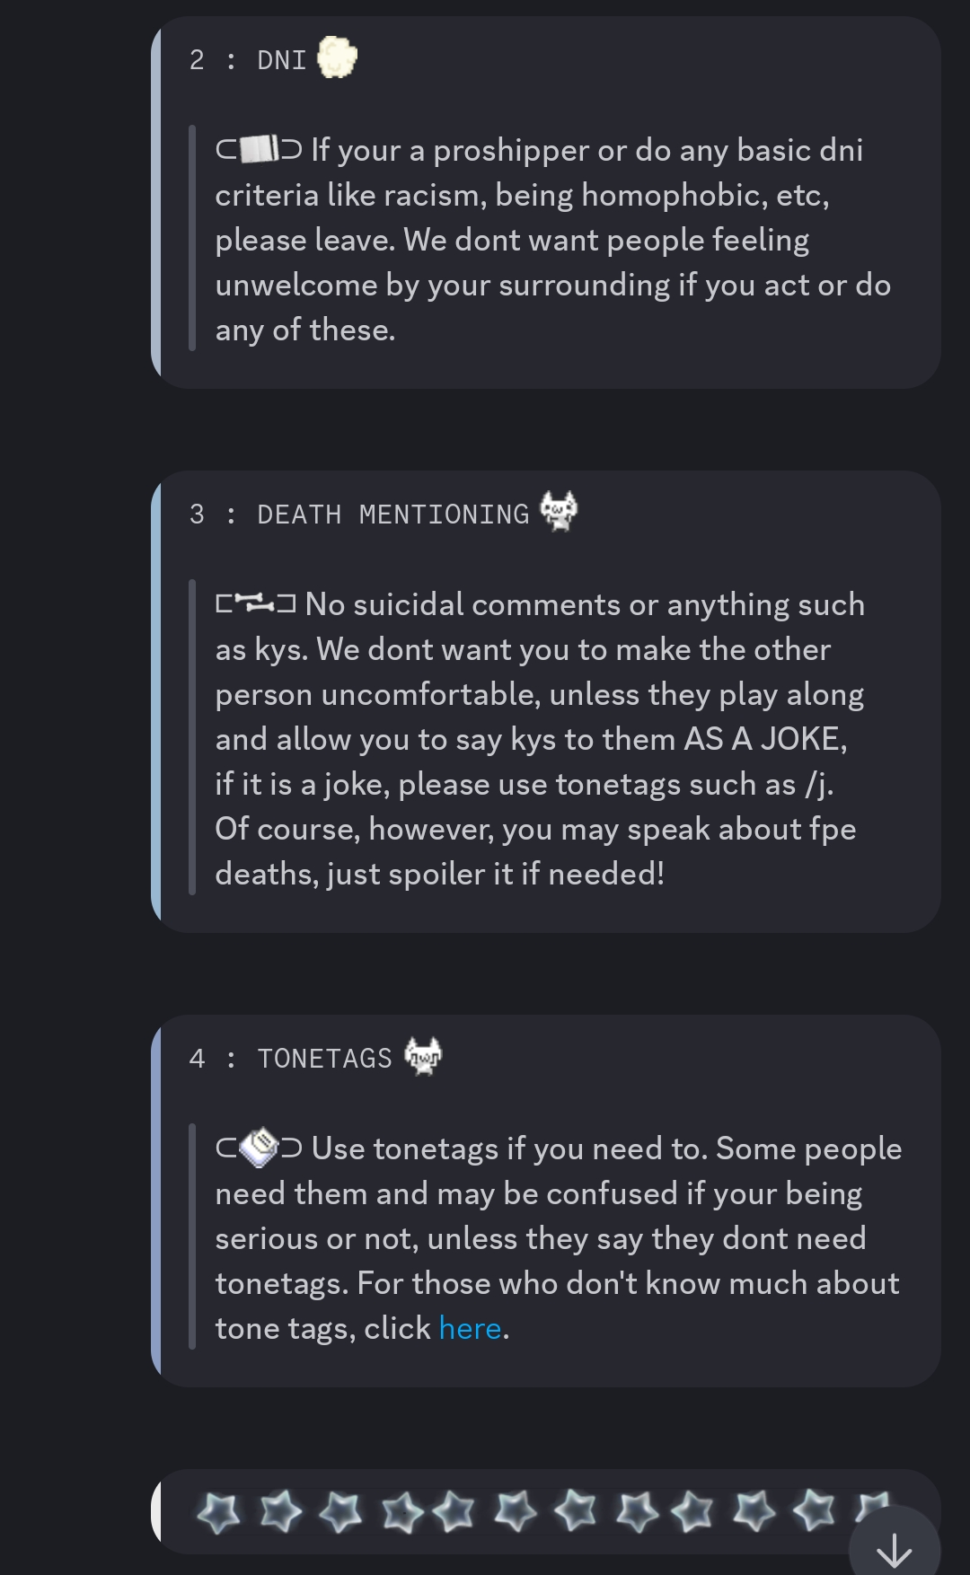Tap the 'Use tonetags if you need to' paragraph
The height and width of the screenshot is (1575, 970).
tap(557, 1238)
